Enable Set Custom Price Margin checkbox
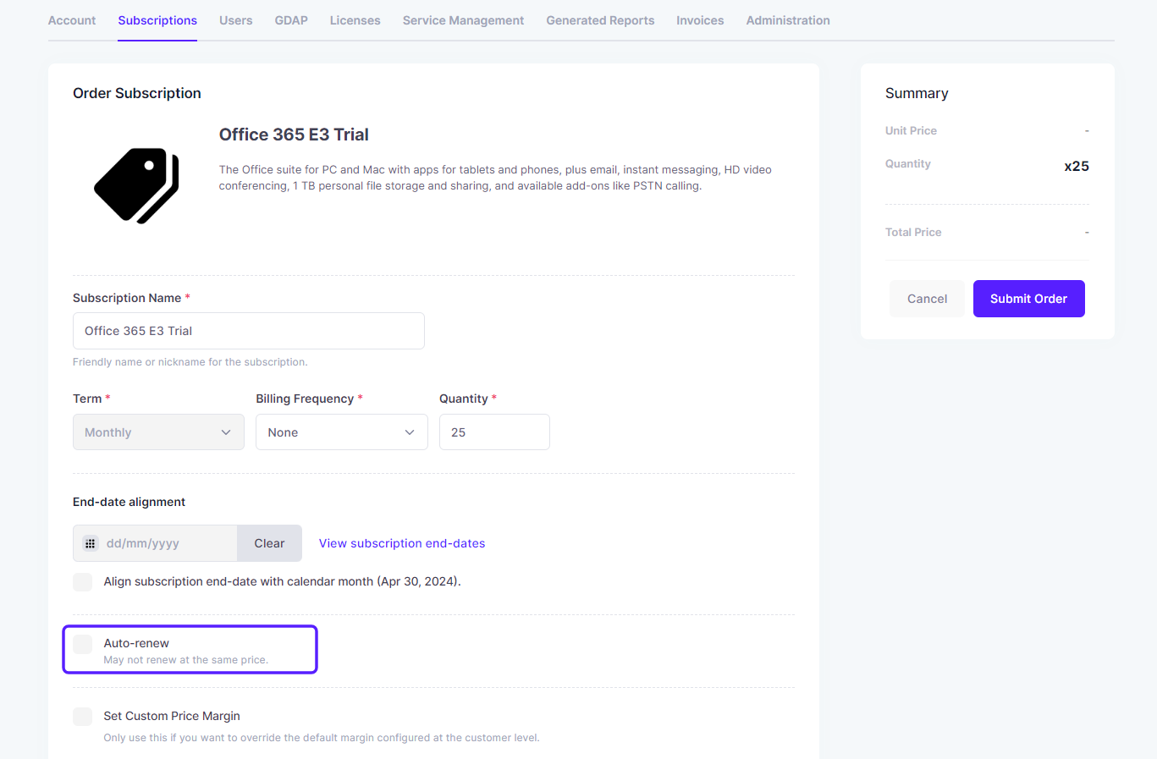 click(x=82, y=717)
